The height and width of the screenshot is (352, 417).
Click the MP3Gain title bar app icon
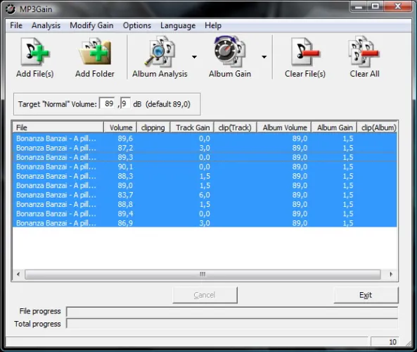[x=11, y=9]
